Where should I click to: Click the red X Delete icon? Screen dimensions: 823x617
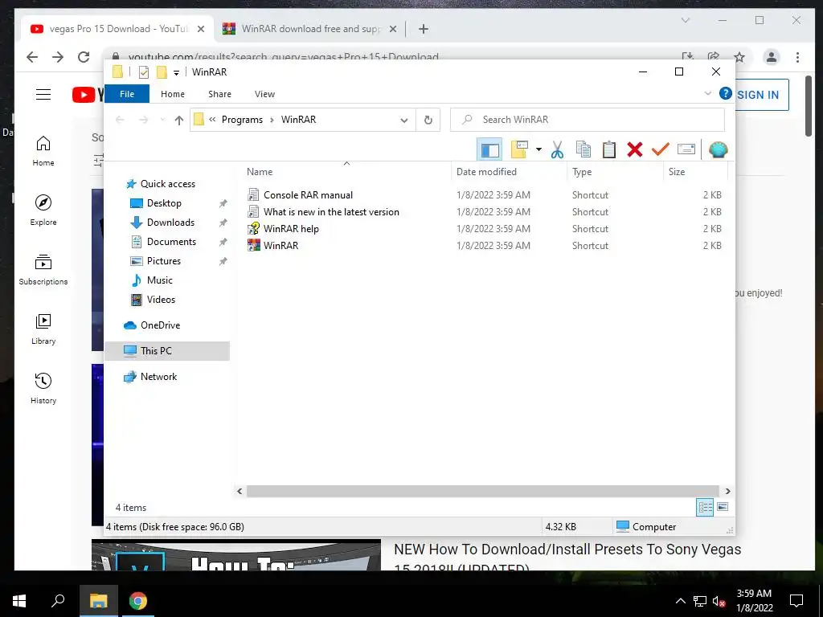pos(635,150)
